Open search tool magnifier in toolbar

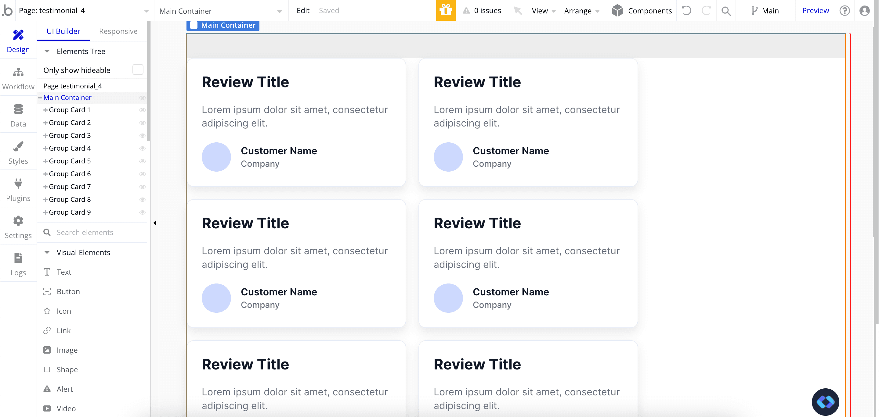point(726,11)
